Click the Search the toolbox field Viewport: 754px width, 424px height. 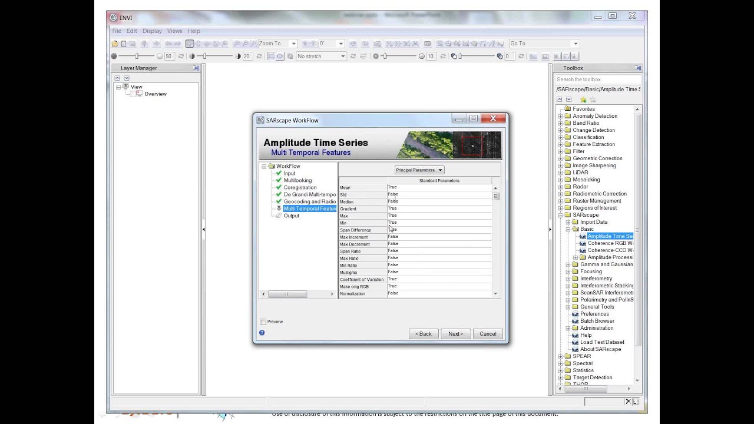tap(598, 79)
